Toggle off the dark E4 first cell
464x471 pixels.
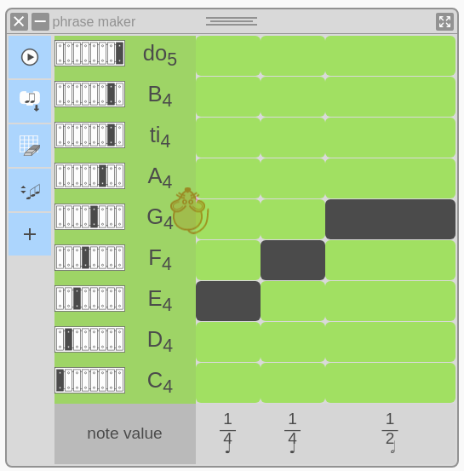[228, 301]
